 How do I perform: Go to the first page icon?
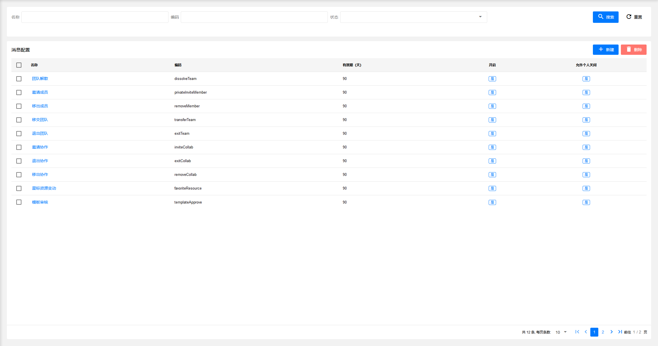[x=577, y=332]
